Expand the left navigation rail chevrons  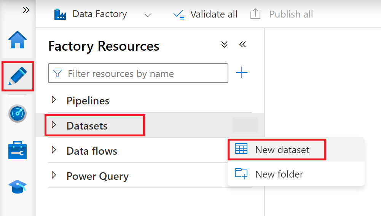pyautogui.click(x=26, y=10)
